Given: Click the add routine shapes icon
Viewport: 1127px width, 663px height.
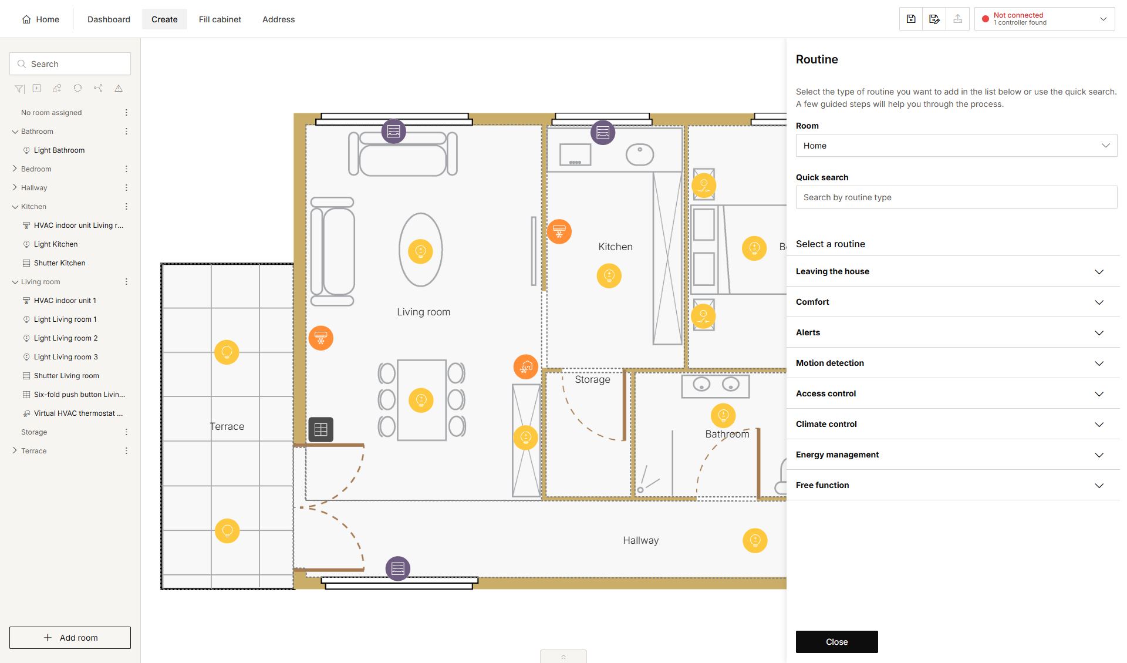Looking at the screenshot, I should (x=57, y=88).
